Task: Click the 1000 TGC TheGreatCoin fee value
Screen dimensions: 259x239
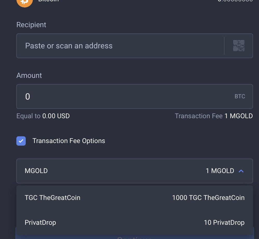Action: tap(208, 198)
